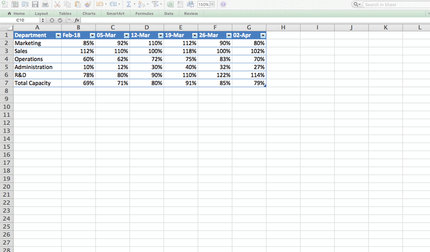Open the 19-Mar column filter dropdown
This screenshot has height=252, width=430.
pos(195,36)
